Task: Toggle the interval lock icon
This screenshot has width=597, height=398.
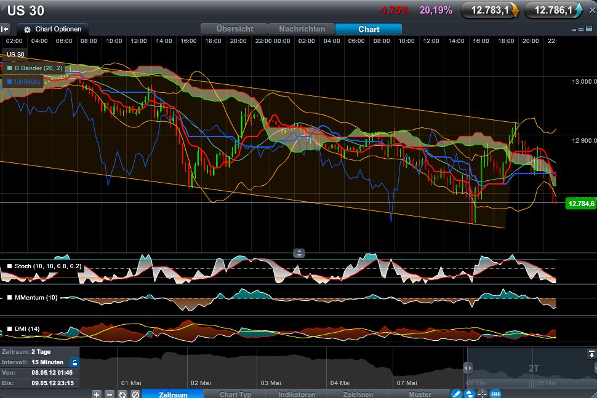Action: [74, 362]
